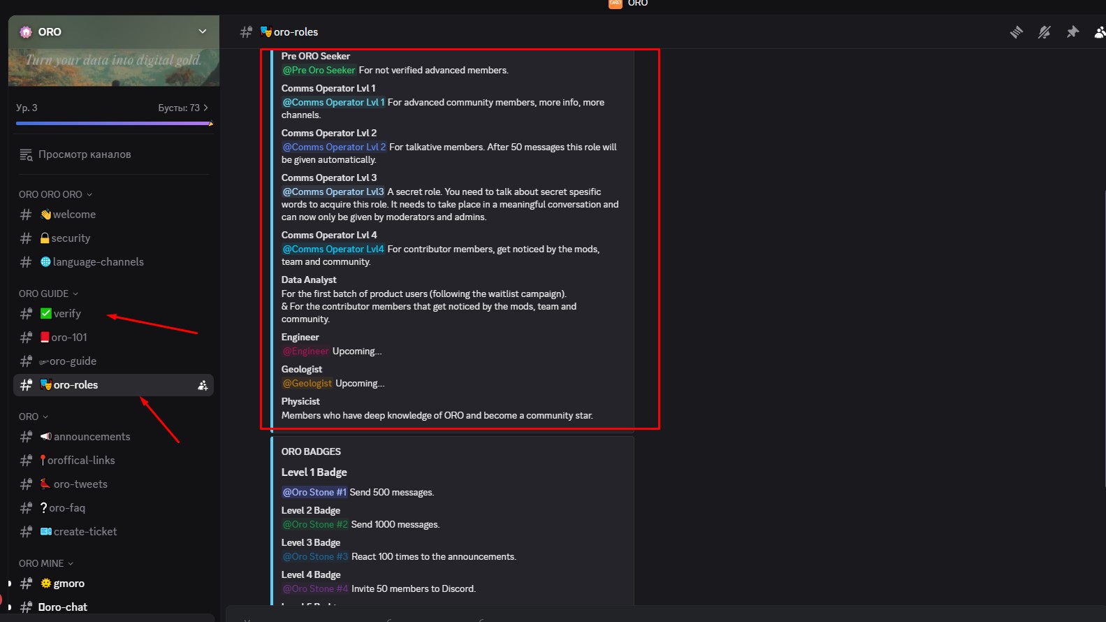The width and height of the screenshot is (1106, 622).
Task: Click the invite people icon on oro-roles
Action: pyautogui.click(x=203, y=385)
